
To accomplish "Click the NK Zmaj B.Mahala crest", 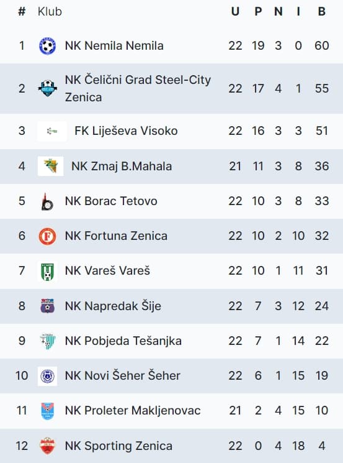I will pyautogui.click(x=51, y=166).
